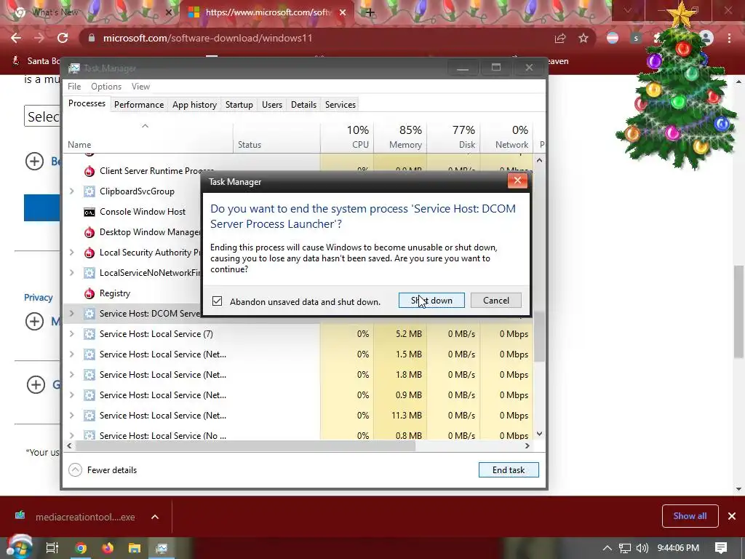Sort processes by CPU column
The image size is (745, 559).
[x=347, y=138]
